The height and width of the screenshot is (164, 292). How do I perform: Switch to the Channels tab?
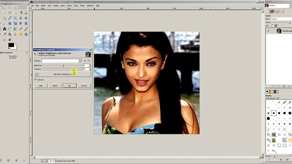(272, 11)
